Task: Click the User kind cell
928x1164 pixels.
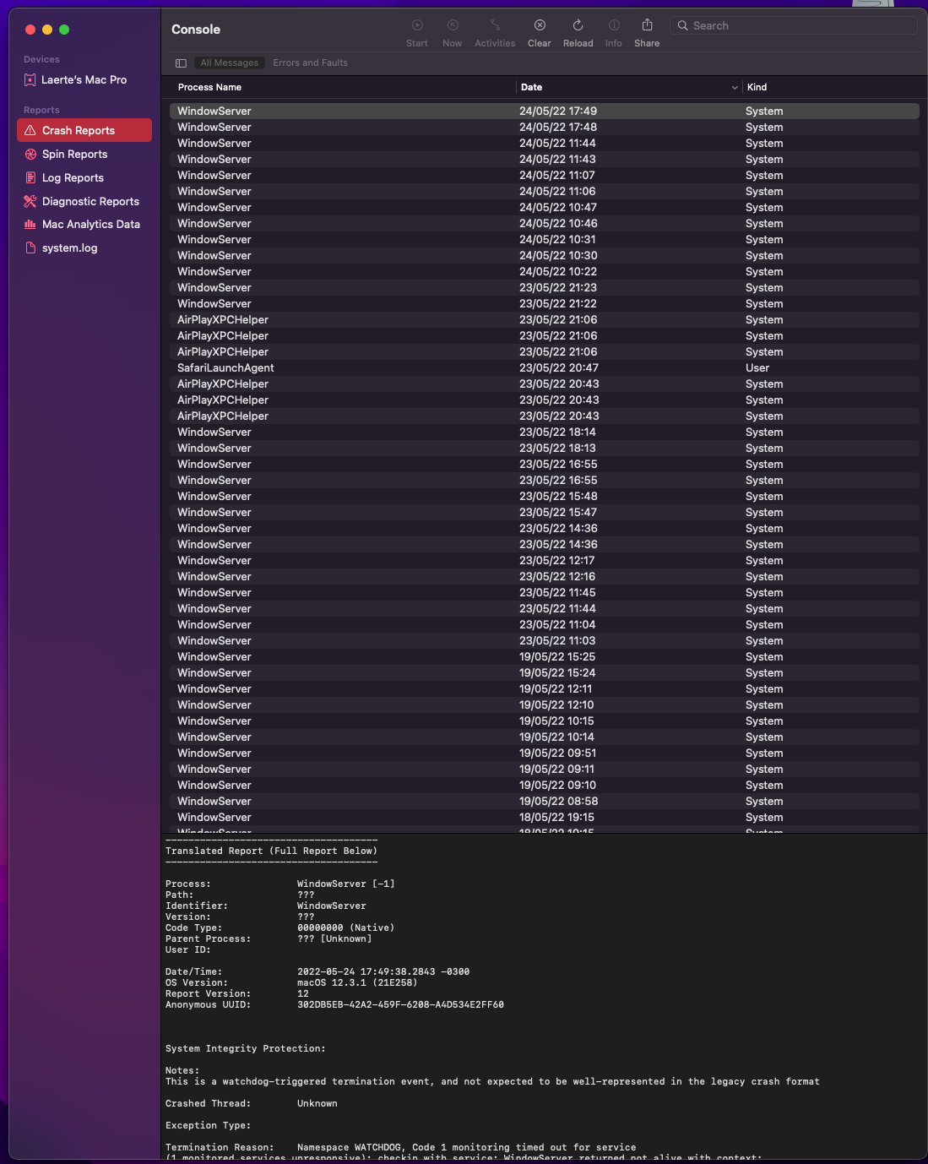Action: (x=757, y=367)
